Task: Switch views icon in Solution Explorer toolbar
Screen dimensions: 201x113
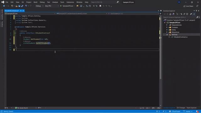Action: point(173,14)
